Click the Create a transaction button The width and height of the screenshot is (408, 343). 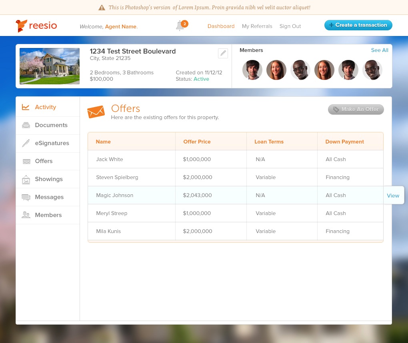coord(358,25)
